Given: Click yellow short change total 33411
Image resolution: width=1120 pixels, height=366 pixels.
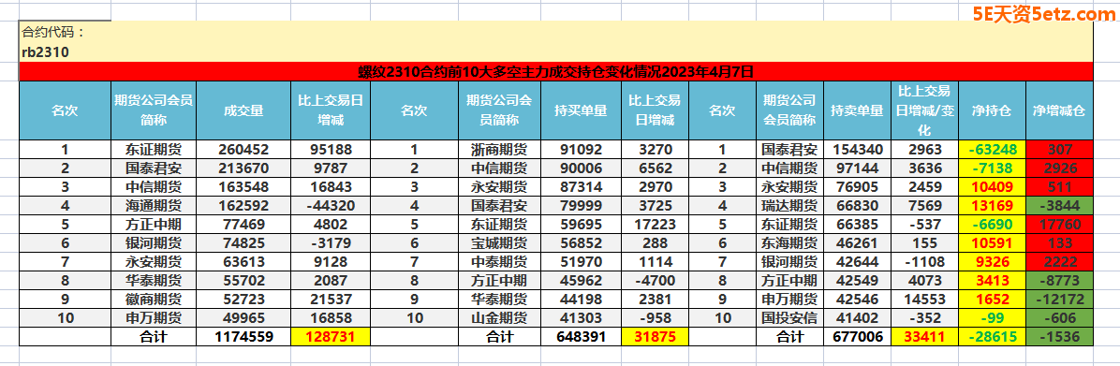Looking at the screenshot, I should coord(924,337).
